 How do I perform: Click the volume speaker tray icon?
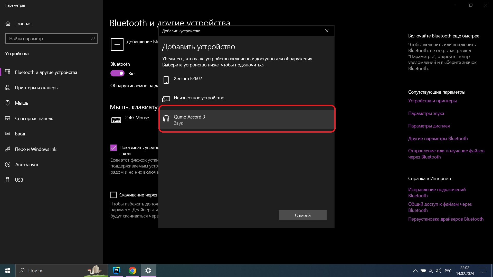(x=439, y=271)
